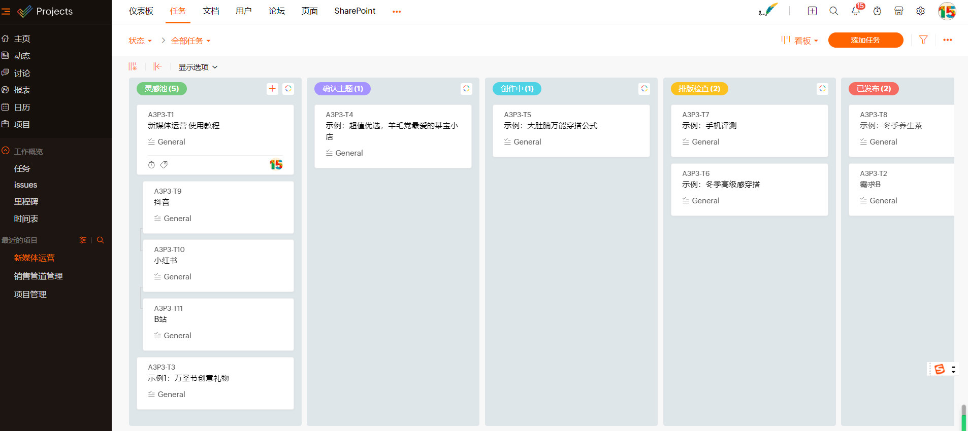Click the 添加任务 button
This screenshot has width=968, height=431.
click(x=865, y=40)
